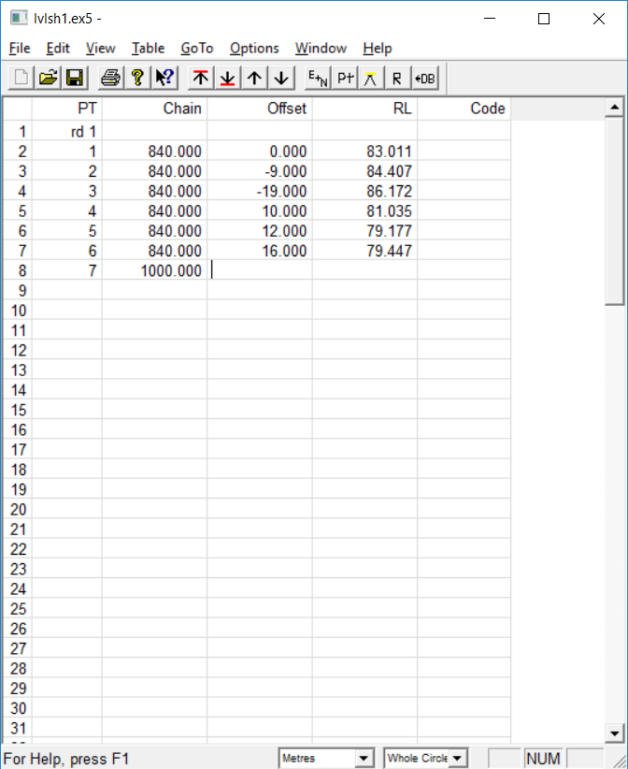Screen dimensions: 628x769
Task: Click the yellow question mark About icon
Action: 136,78
